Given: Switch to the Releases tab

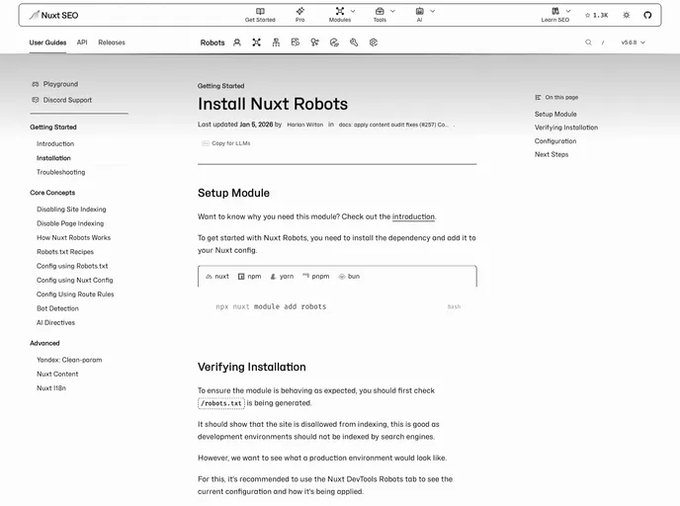Looking at the screenshot, I should click(112, 42).
